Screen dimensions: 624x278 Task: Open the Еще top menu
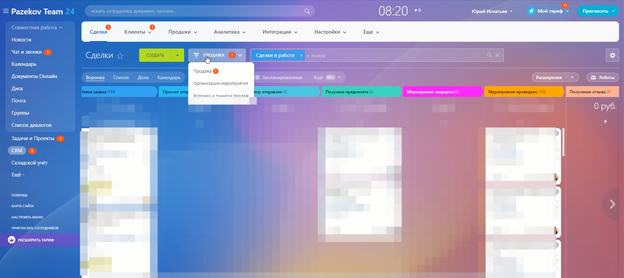[x=371, y=32]
